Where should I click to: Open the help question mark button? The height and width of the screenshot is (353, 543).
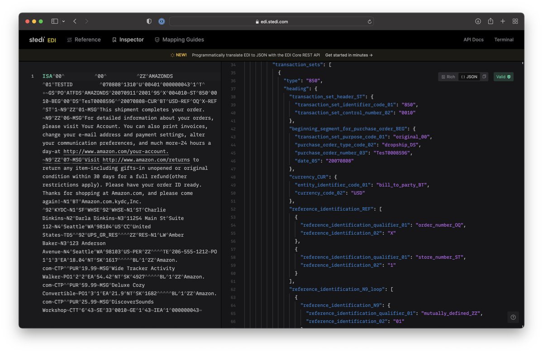(513, 317)
